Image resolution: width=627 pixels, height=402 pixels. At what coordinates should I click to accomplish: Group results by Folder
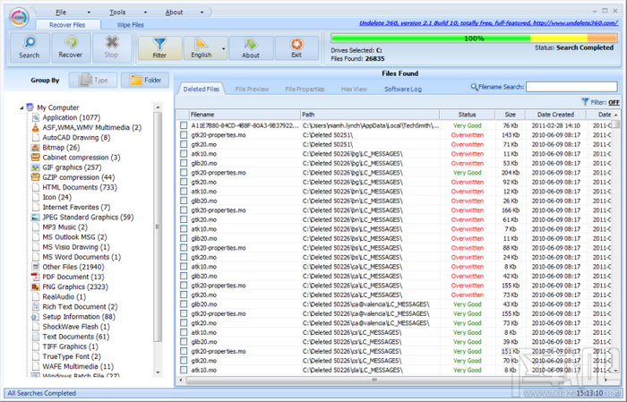(143, 81)
